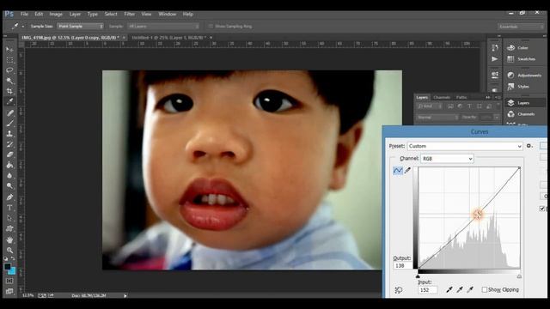550x309 pixels.
Task: Open the Layer menu
Action: tap(75, 14)
